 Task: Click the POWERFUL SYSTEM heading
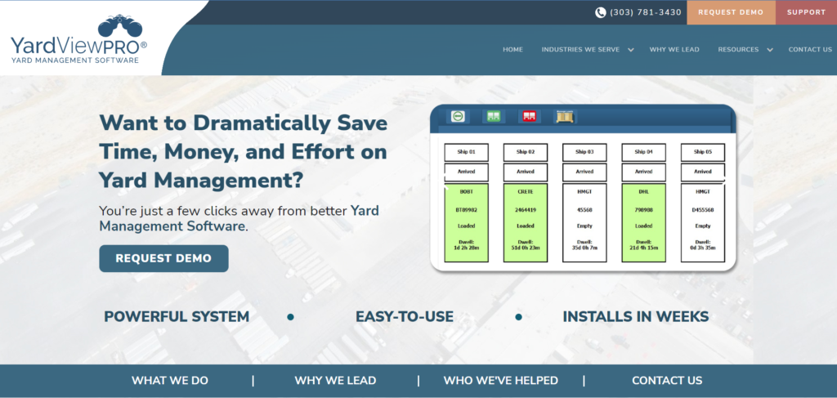[177, 317]
